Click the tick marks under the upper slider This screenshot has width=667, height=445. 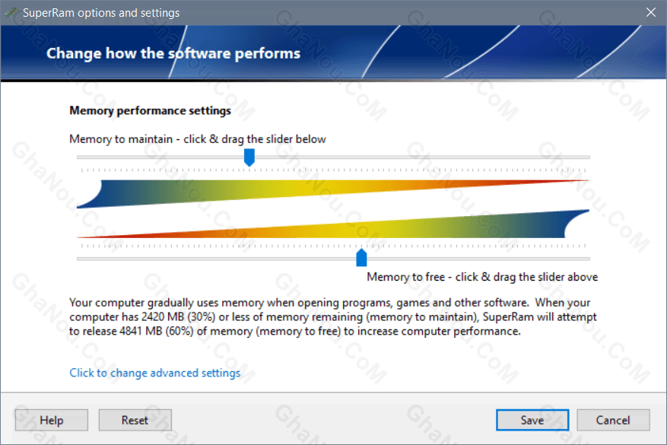coord(333,170)
